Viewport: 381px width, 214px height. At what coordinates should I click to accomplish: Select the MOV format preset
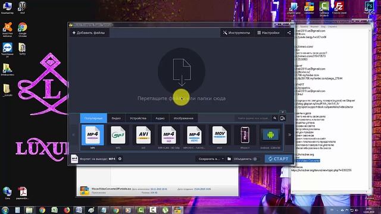[x=220, y=137]
